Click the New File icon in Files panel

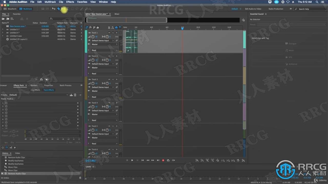[12, 19]
